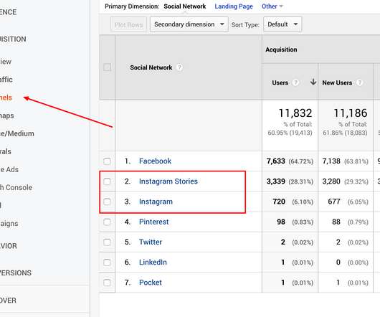Image resolution: width=380 pixels, height=317 pixels.
Task: Toggle the Users column sort arrow
Action: click(313, 82)
